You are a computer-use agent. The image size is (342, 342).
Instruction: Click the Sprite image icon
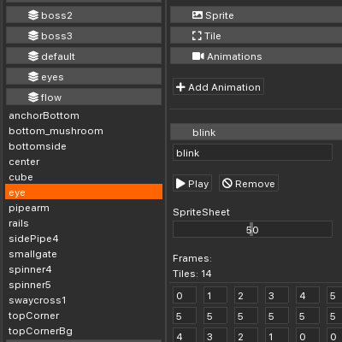click(x=198, y=15)
